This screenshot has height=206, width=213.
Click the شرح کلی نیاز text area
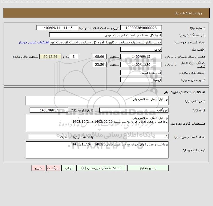coord(97,101)
